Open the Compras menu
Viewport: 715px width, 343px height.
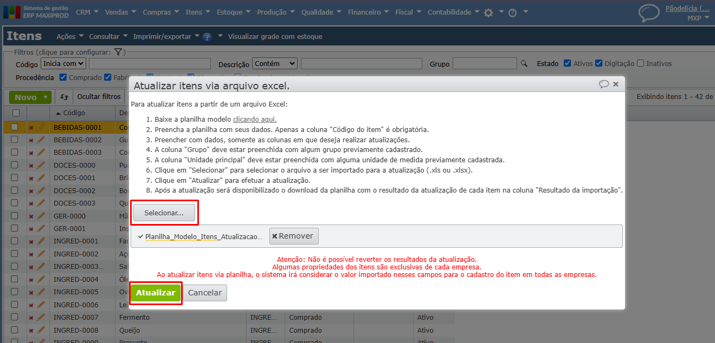(x=162, y=12)
